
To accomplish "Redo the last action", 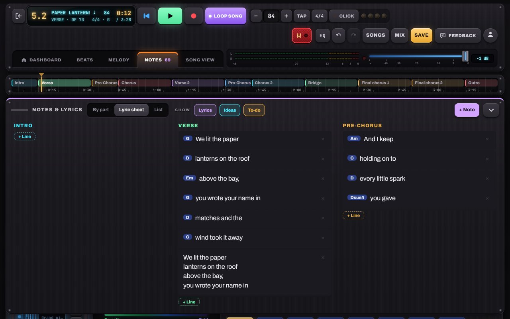I will point(353,35).
